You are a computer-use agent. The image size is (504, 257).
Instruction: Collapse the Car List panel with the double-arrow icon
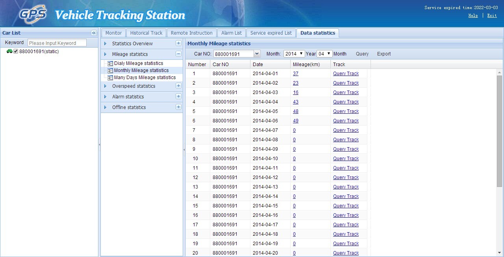tap(94, 33)
